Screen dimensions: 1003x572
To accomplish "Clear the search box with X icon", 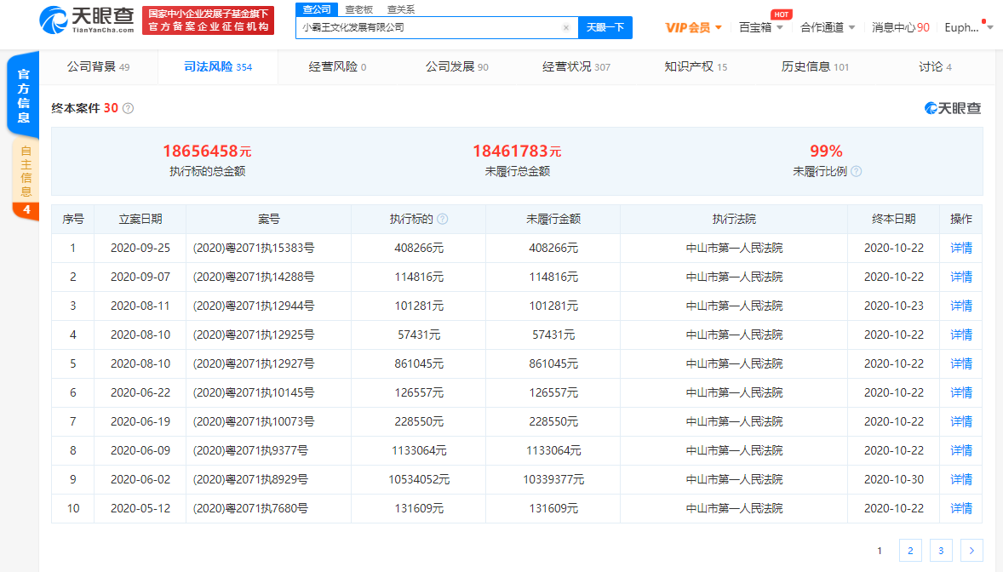I will (565, 27).
